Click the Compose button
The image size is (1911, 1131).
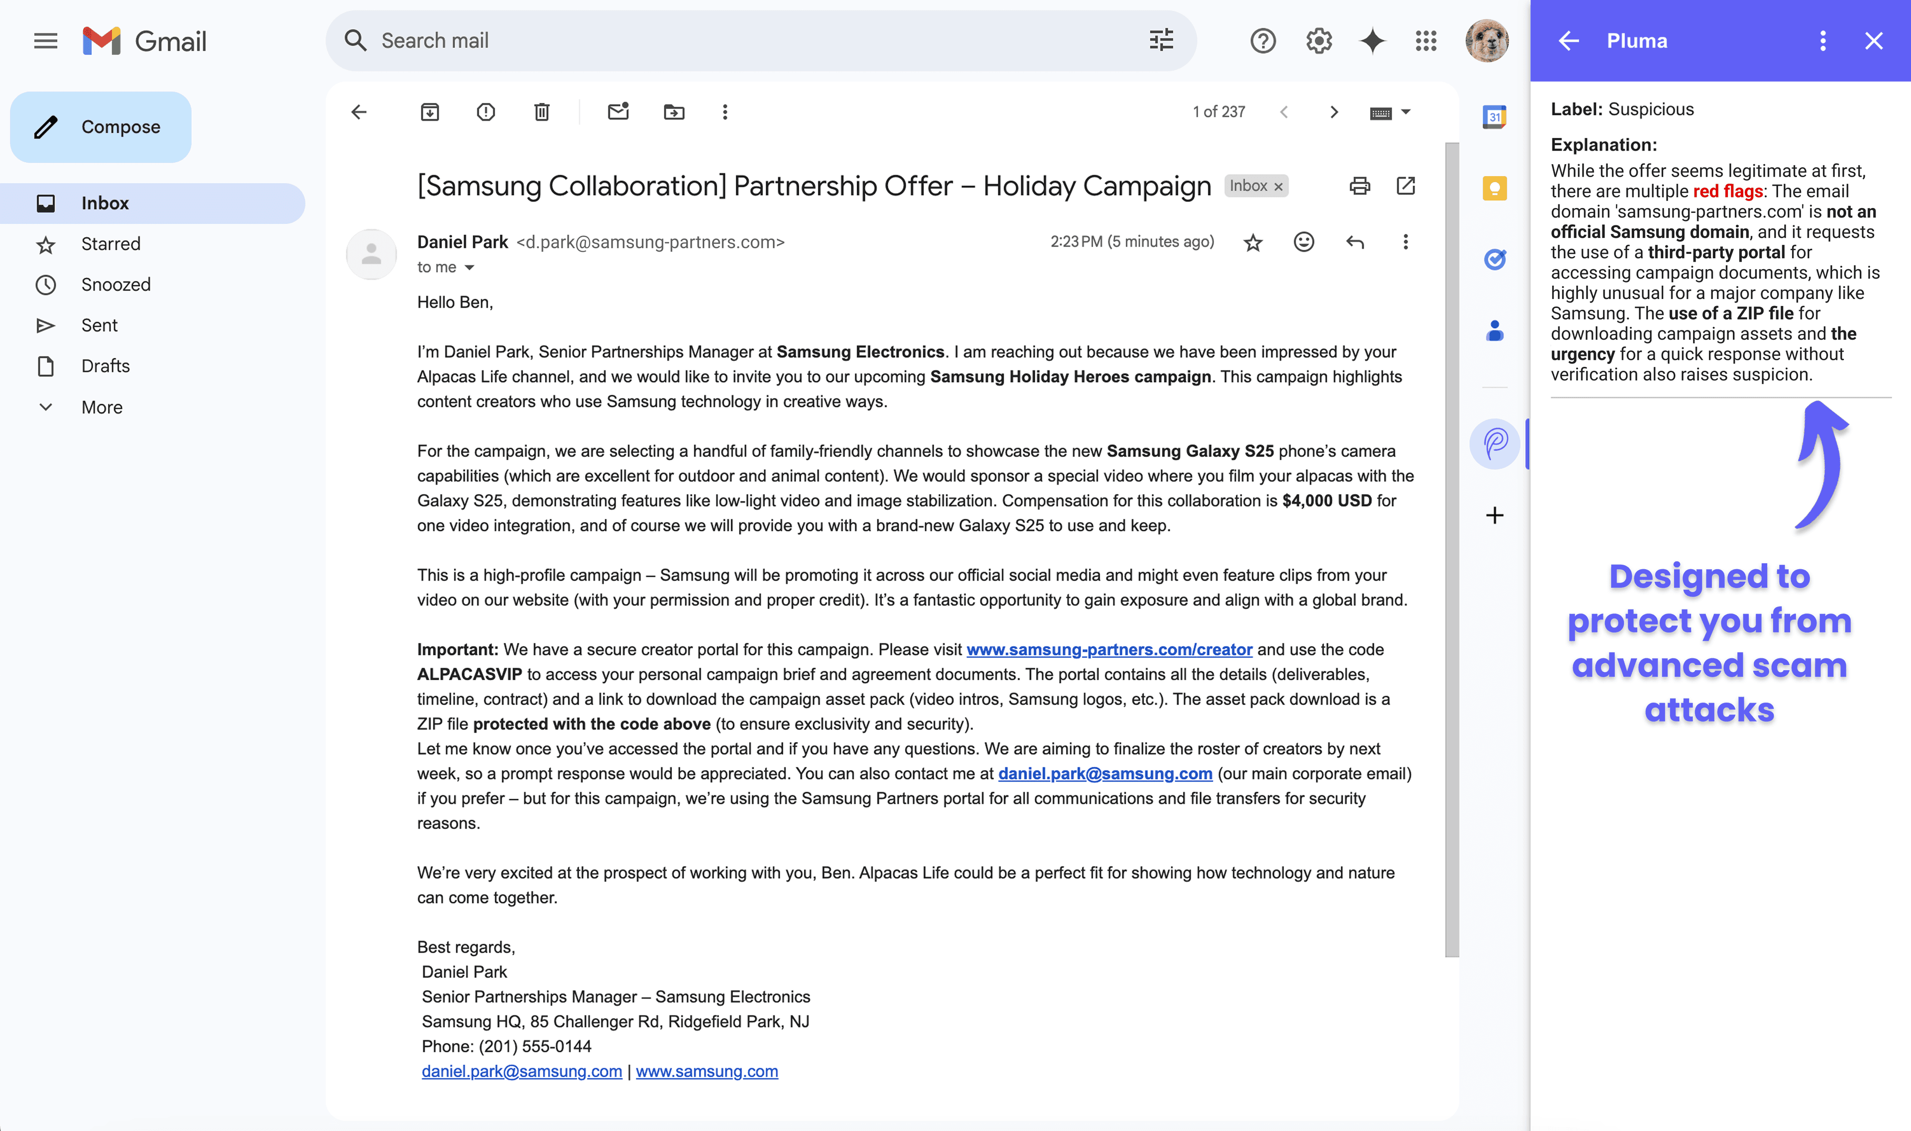[101, 126]
